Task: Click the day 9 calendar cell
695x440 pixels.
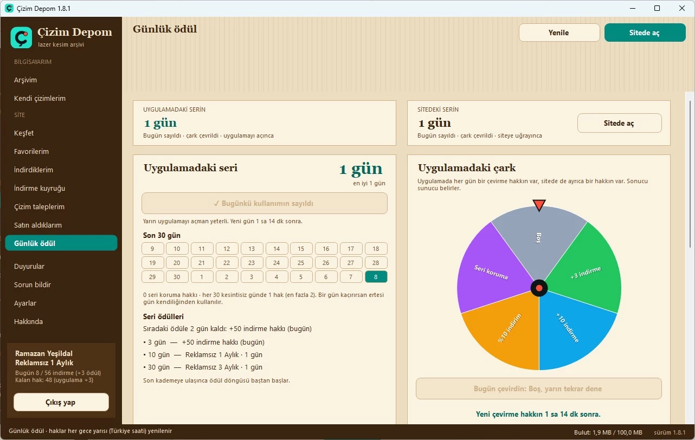Action: tap(153, 249)
